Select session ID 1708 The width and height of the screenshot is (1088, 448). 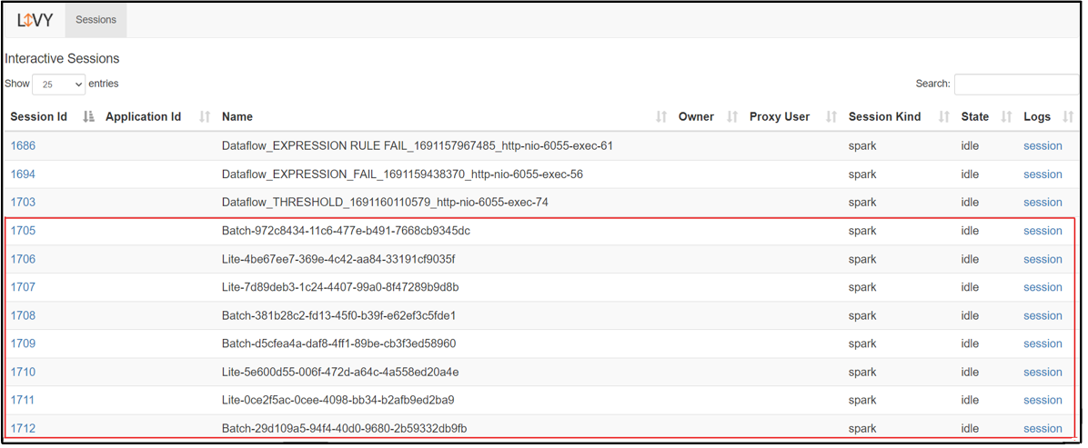click(x=23, y=315)
